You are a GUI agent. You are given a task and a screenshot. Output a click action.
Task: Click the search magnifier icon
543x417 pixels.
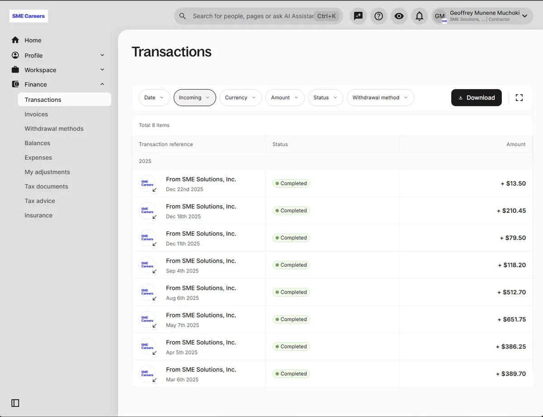tap(182, 16)
